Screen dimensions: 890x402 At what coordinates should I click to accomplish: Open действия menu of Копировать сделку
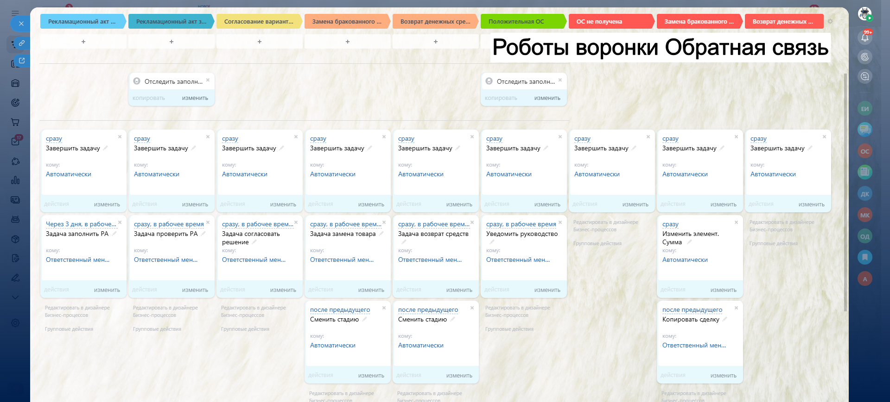point(673,375)
